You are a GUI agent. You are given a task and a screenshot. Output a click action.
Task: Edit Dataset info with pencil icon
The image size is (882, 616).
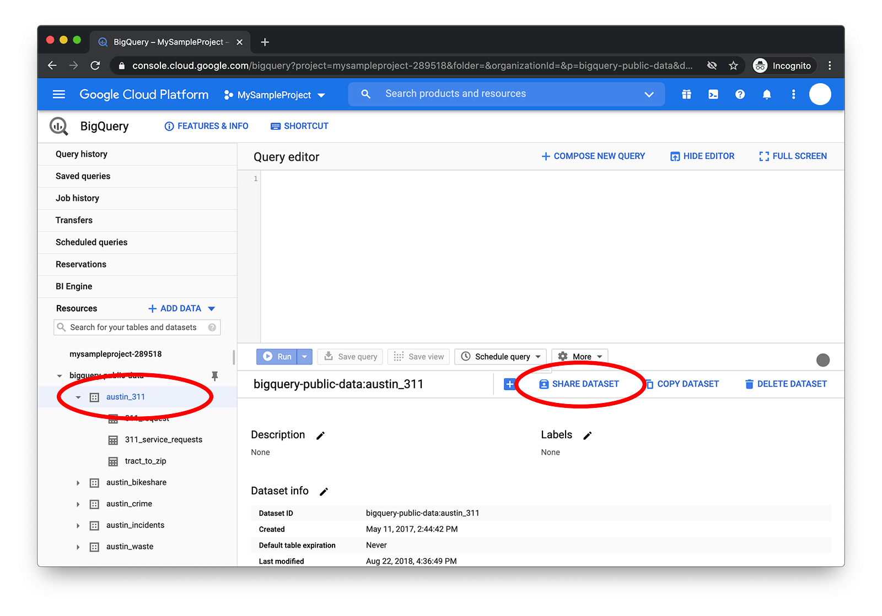coord(324,492)
